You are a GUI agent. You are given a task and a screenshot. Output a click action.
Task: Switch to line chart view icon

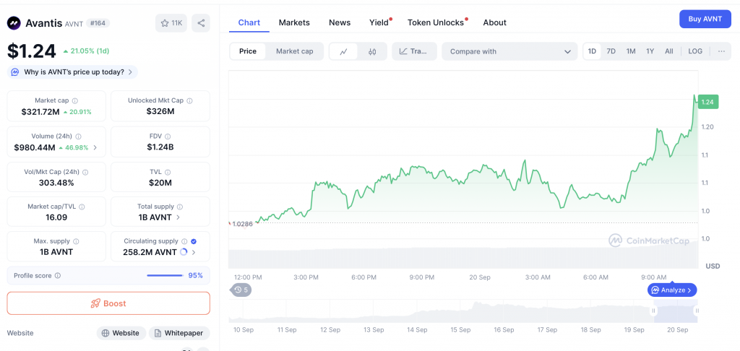click(x=343, y=51)
